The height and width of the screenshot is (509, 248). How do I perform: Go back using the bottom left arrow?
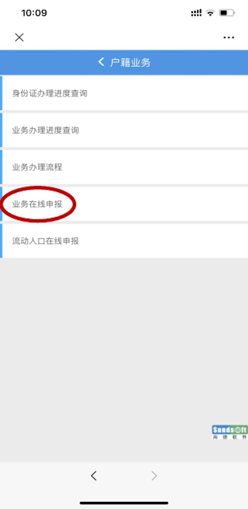tap(94, 476)
